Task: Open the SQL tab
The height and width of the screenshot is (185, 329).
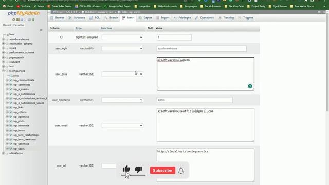Action: click(95, 18)
